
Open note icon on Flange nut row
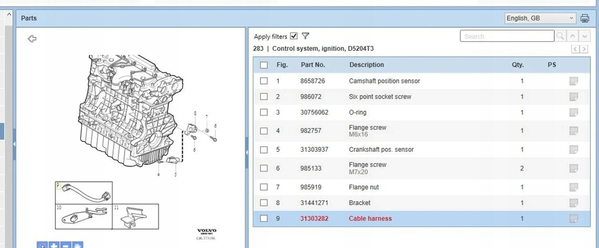coord(573,187)
